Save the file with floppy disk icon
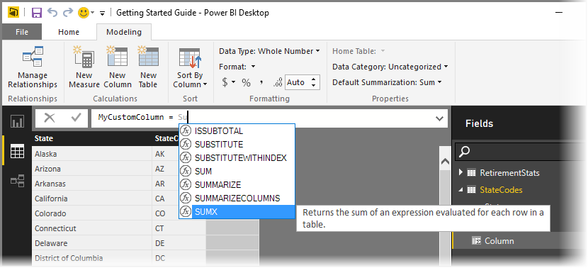The image size is (588, 268). click(37, 13)
